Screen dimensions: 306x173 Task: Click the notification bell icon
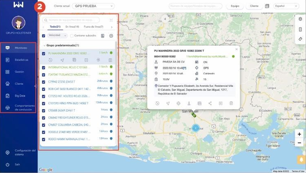click(x=301, y=160)
